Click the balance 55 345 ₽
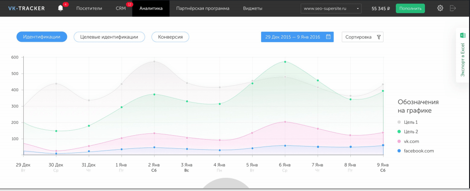Image resolution: width=470 pixels, height=191 pixels. pos(381,8)
